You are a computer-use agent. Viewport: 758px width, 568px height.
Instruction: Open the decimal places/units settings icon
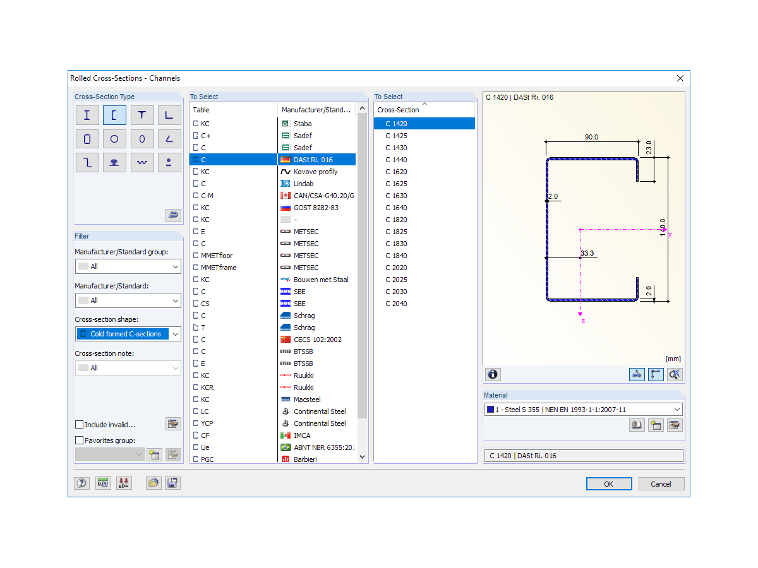[103, 483]
